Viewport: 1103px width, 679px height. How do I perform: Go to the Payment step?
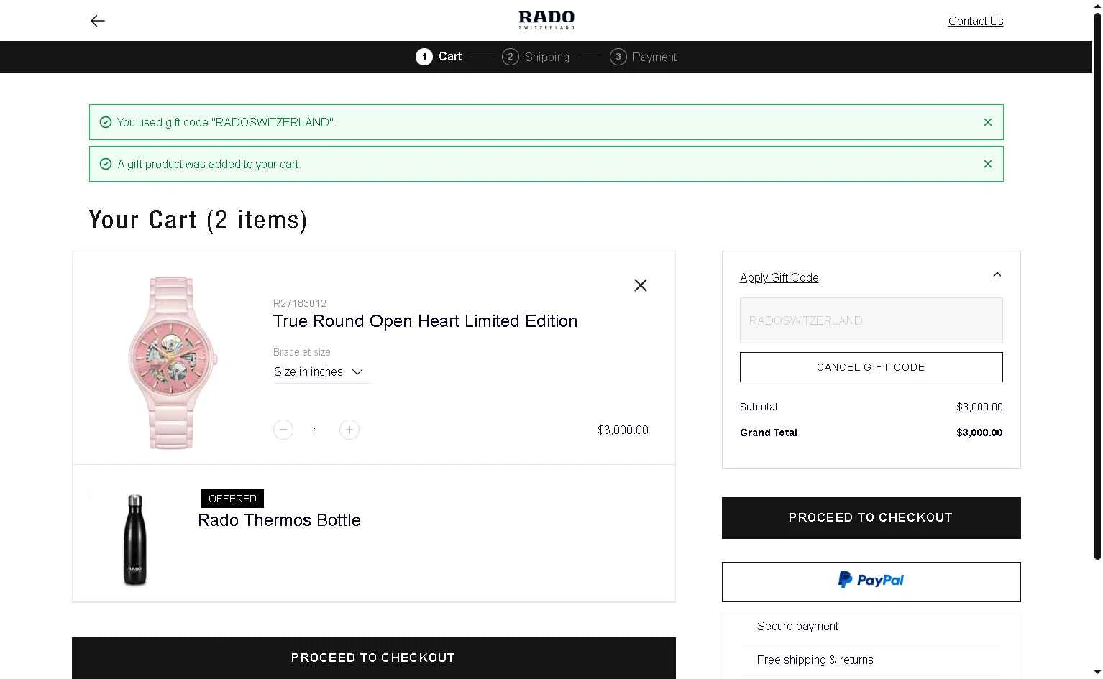click(644, 57)
